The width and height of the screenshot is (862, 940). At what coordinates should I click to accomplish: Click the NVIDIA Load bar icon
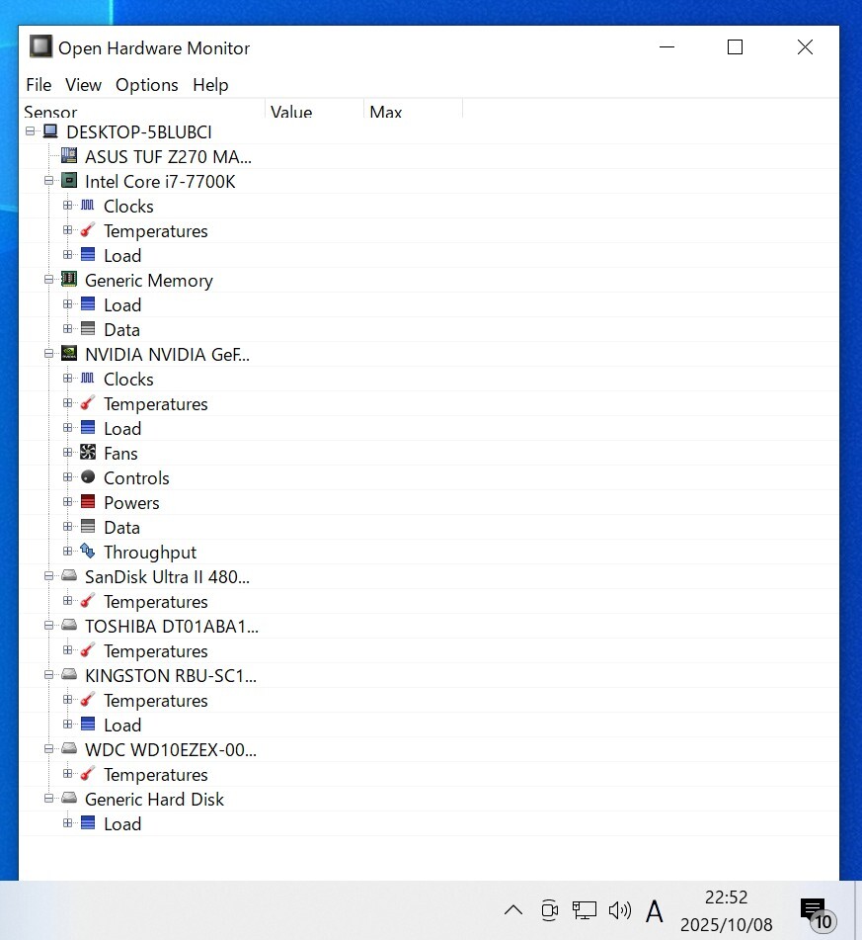pyautogui.click(x=88, y=427)
